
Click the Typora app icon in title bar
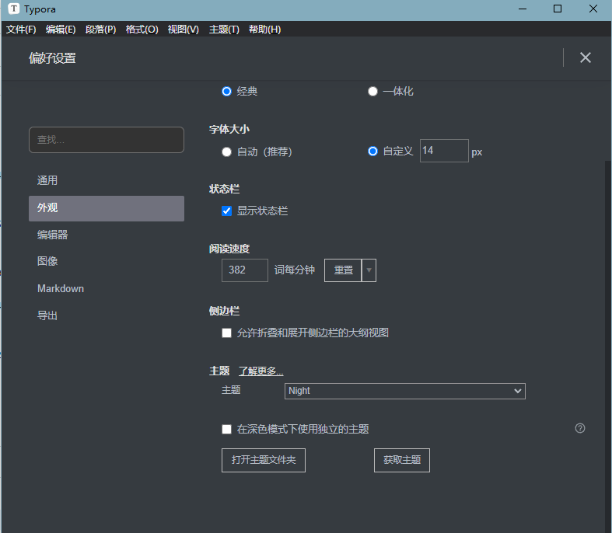[14, 9]
